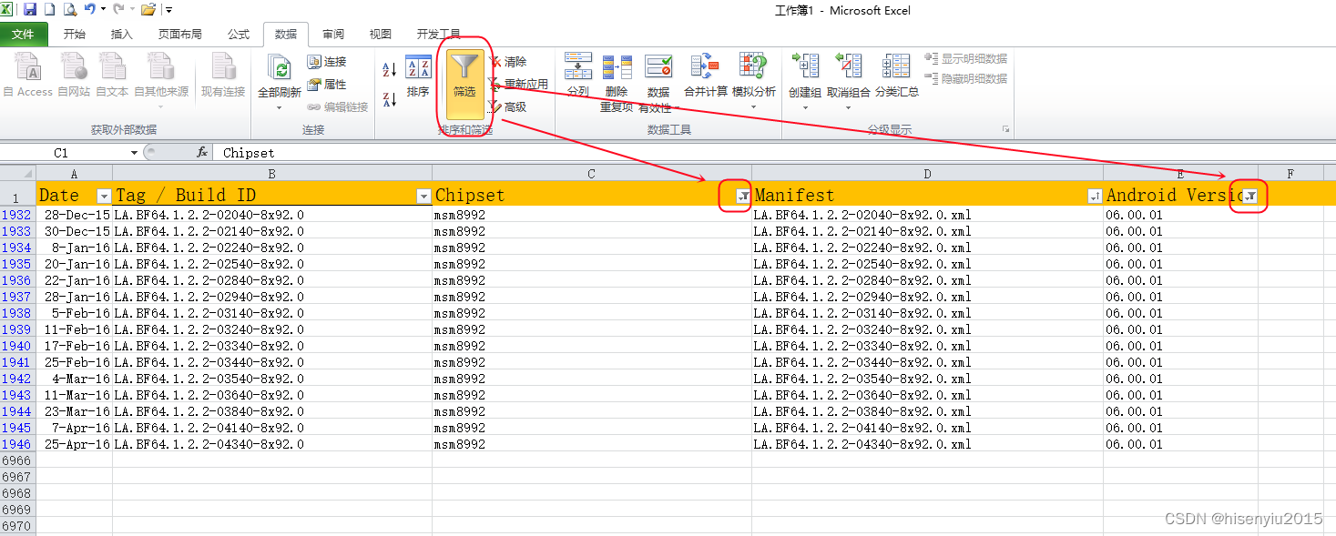Click the 属性 (Properties) button
Screen dimensions: 1336x536
point(327,85)
